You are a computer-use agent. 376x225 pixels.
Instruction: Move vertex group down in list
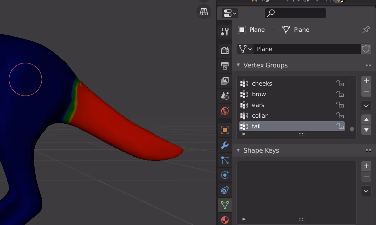click(366, 130)
